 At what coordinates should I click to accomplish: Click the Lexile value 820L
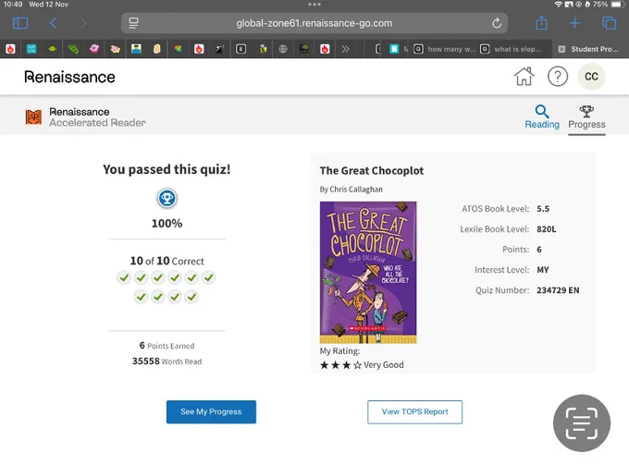click(547, 229)
